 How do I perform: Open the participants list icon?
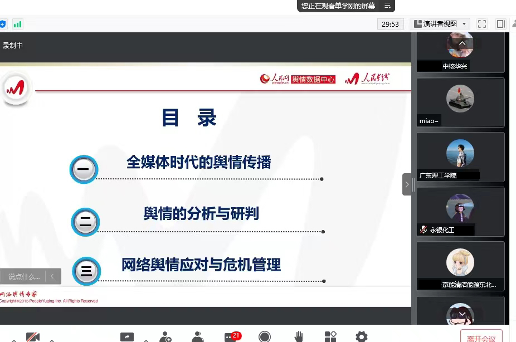click(197, 336)
